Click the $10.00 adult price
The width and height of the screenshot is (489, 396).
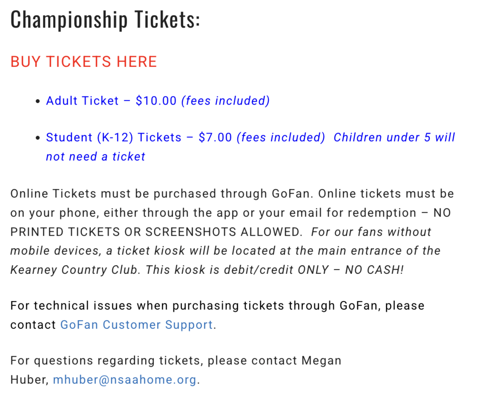tap(156, 101)
